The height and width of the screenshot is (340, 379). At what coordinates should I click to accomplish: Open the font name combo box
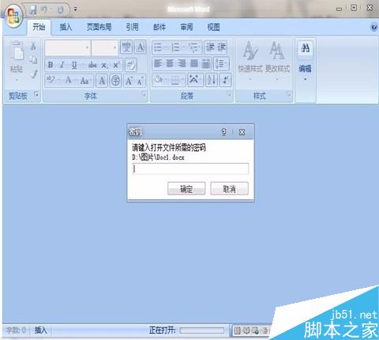68,47
